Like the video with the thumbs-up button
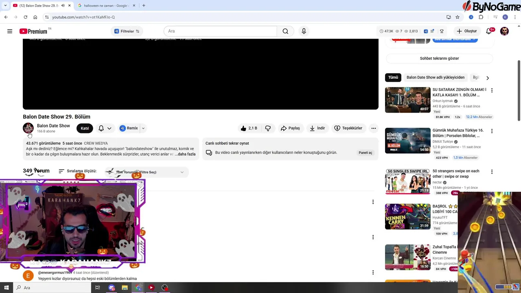 (249, 128)
